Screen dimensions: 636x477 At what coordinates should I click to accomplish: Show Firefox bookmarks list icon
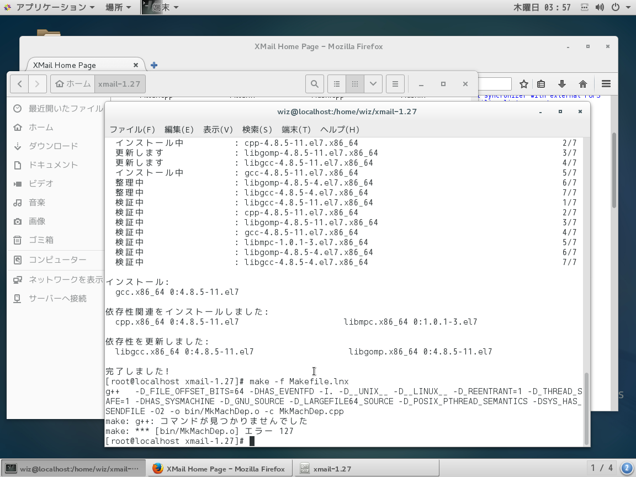pos(541,84)
